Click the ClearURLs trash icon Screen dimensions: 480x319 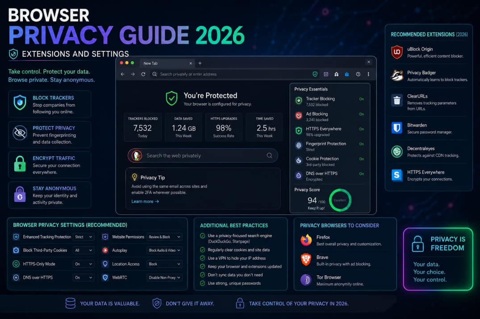[397, 100]
